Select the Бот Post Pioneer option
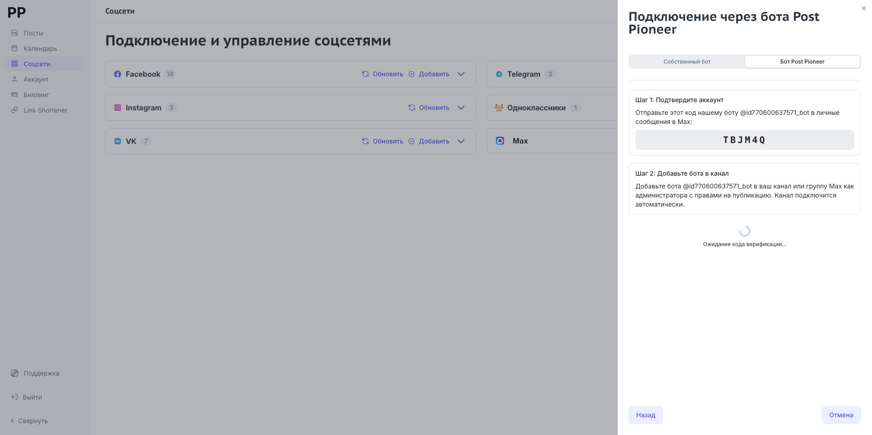This screenshot has width=872, height=435. coord(802,62)
